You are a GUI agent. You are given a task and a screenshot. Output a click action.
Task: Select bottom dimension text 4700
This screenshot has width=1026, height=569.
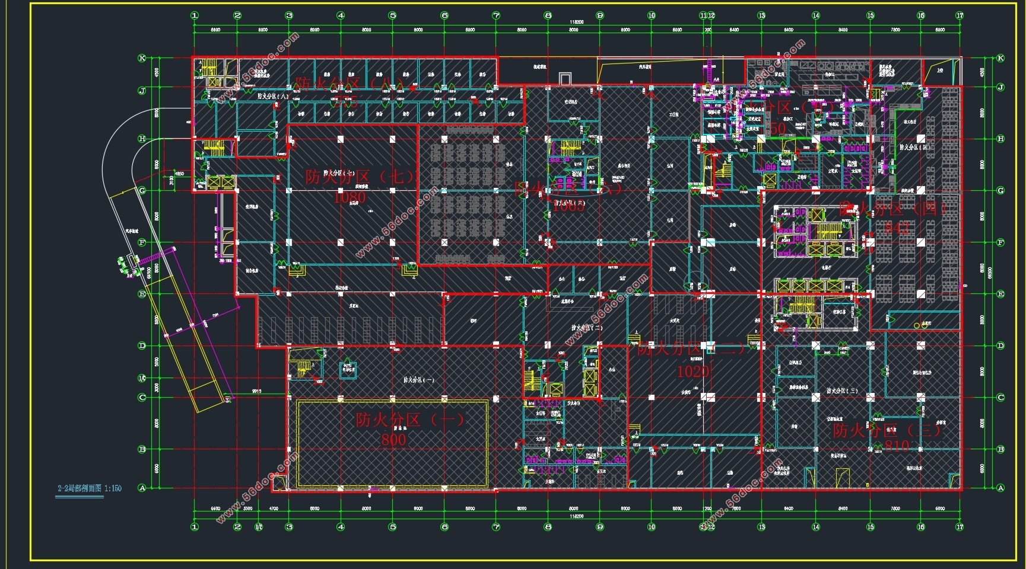click(x=274, y=509)
